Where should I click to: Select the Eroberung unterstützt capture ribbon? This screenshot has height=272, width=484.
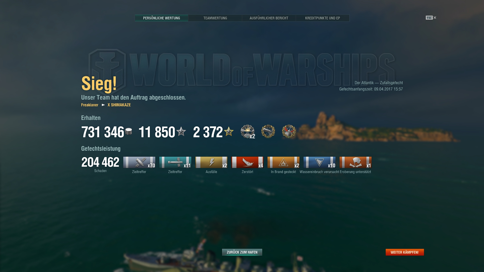tap(355, 162)
